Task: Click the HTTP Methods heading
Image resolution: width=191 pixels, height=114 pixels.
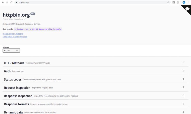Action: (14, 63)
